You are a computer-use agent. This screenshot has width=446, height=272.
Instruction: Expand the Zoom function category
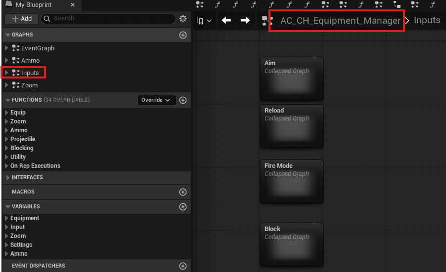[6, 121]
